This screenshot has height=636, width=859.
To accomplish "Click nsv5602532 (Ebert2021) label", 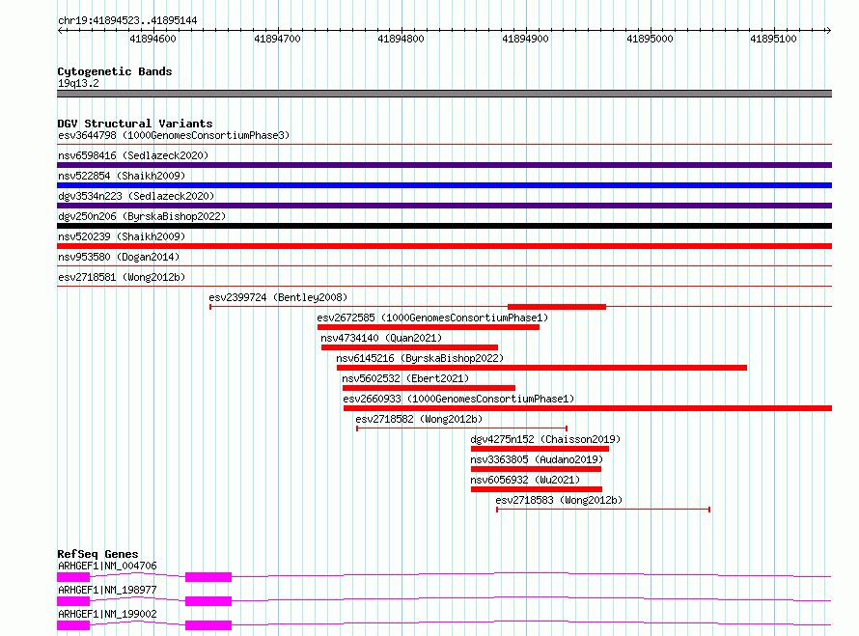I will [x=405, y=378].
